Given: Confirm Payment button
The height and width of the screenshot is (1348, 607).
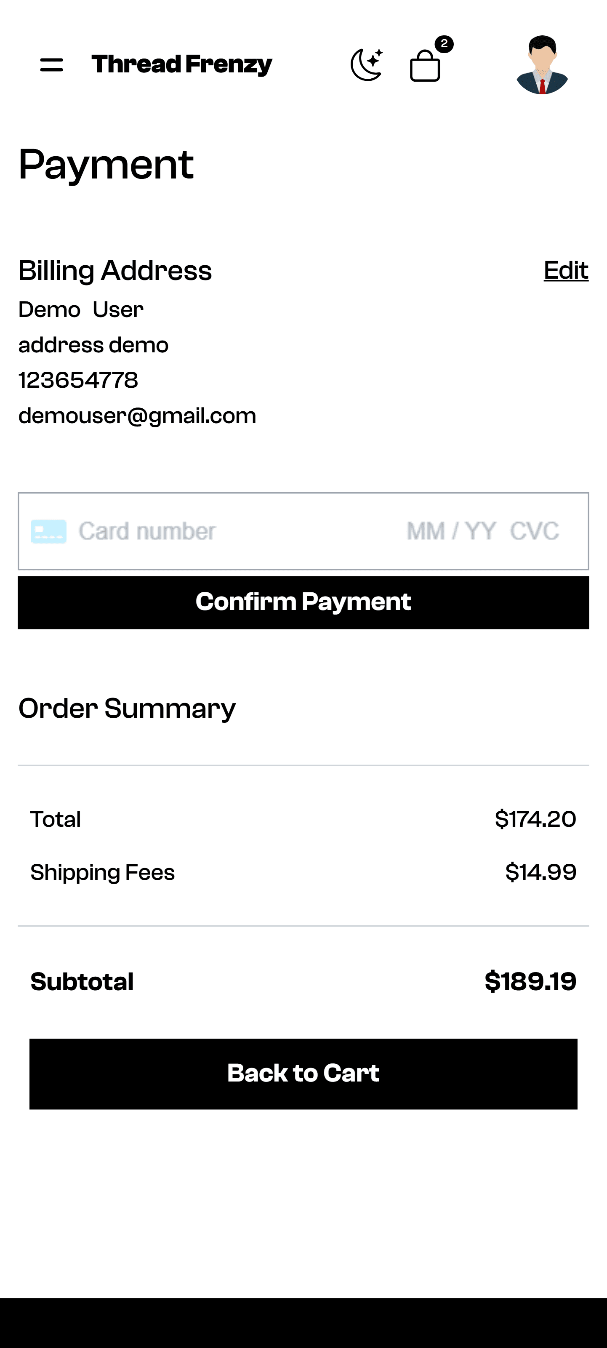Looking at the screenshot, I should click(303, 602).
